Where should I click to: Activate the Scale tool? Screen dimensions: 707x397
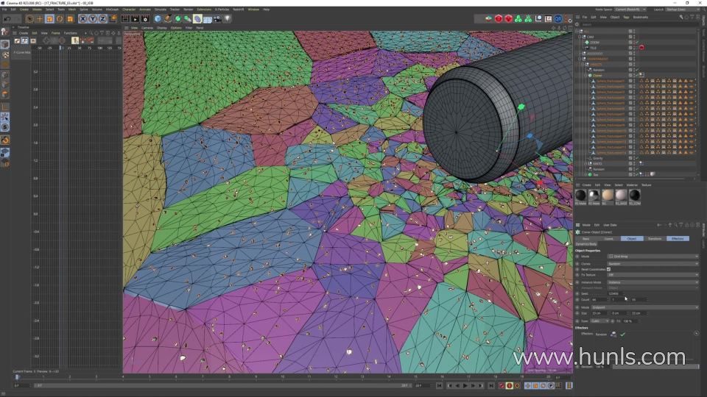coord(49,19)
